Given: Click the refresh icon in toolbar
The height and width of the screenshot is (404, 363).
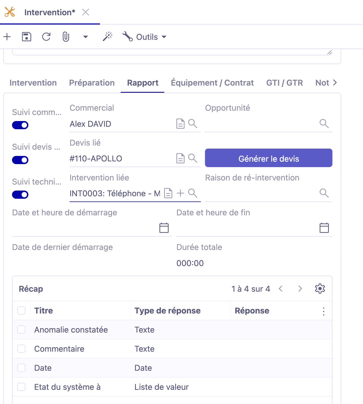Looking at the screenshot, I should (x=46, y=37).
